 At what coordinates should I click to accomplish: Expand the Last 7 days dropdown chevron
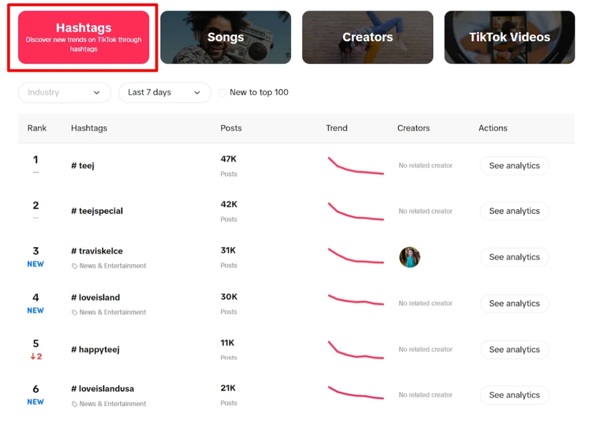point(197,92)
